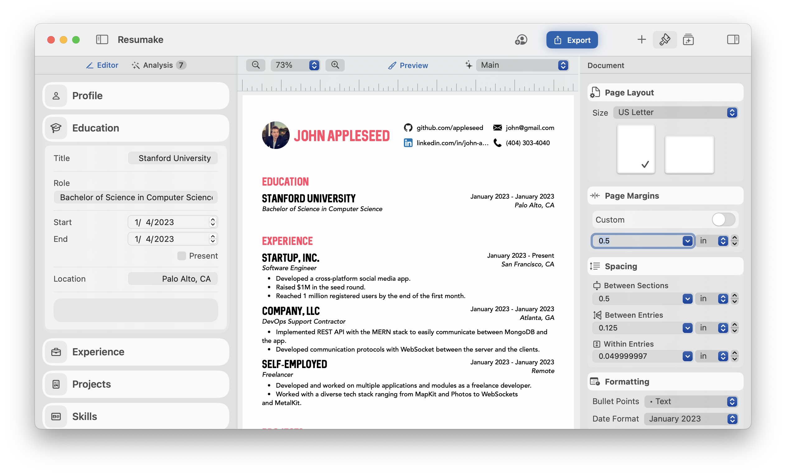The image size is (786, 475).
Task: Click the Profile person icon
Action: click(56, 95)
